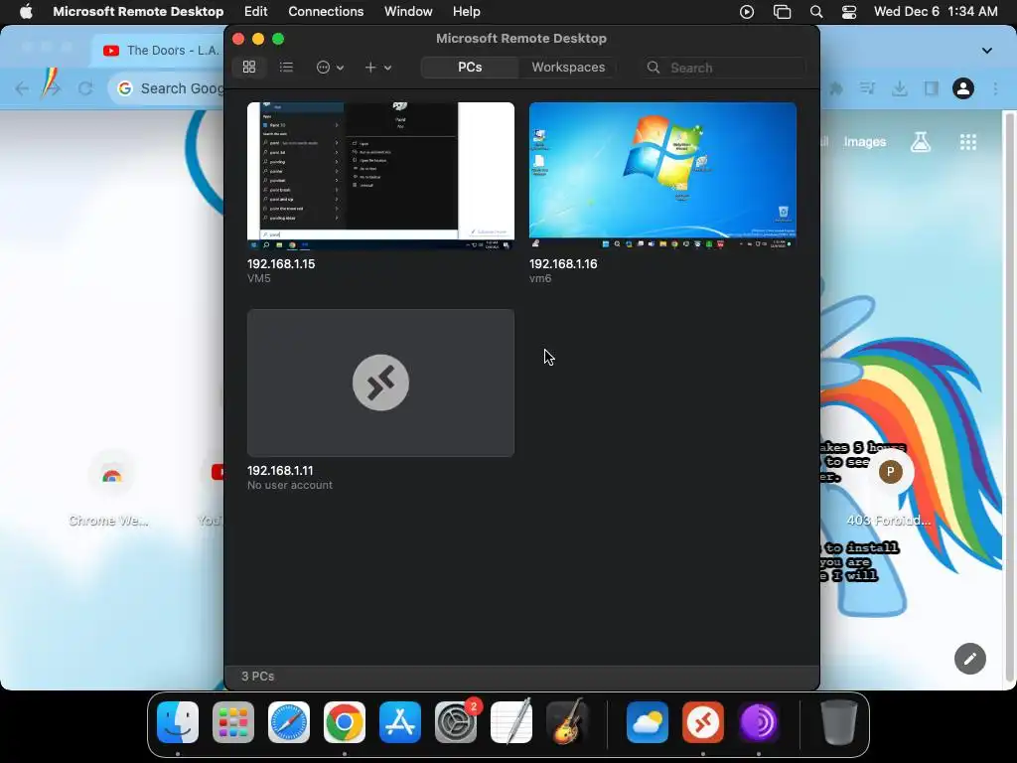This screenshot has height=763, width=1017.
Task: Open the 192.168.1.15 VM5 thumbnail
Action: (380, 176)
